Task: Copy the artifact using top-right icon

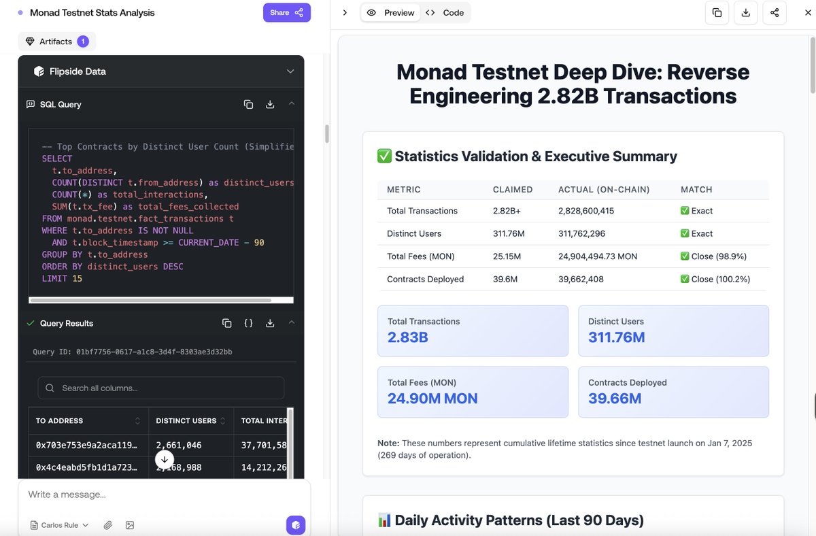Action: pyautogui.click(x=717, y=12)
